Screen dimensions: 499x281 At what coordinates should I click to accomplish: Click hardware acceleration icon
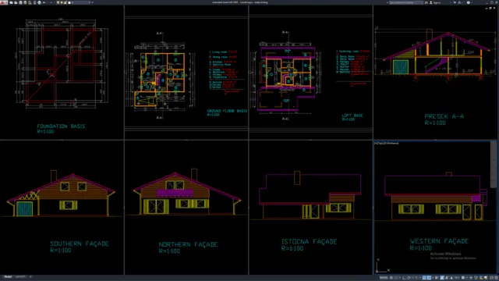[x=480, y=278]
